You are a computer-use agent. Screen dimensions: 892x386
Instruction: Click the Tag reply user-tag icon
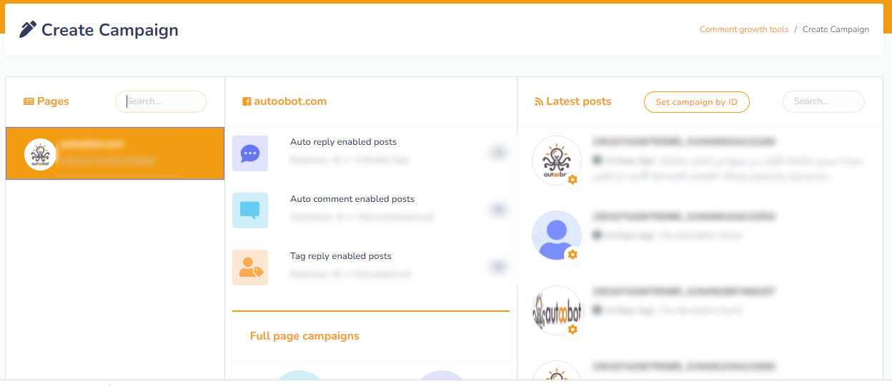250,268
